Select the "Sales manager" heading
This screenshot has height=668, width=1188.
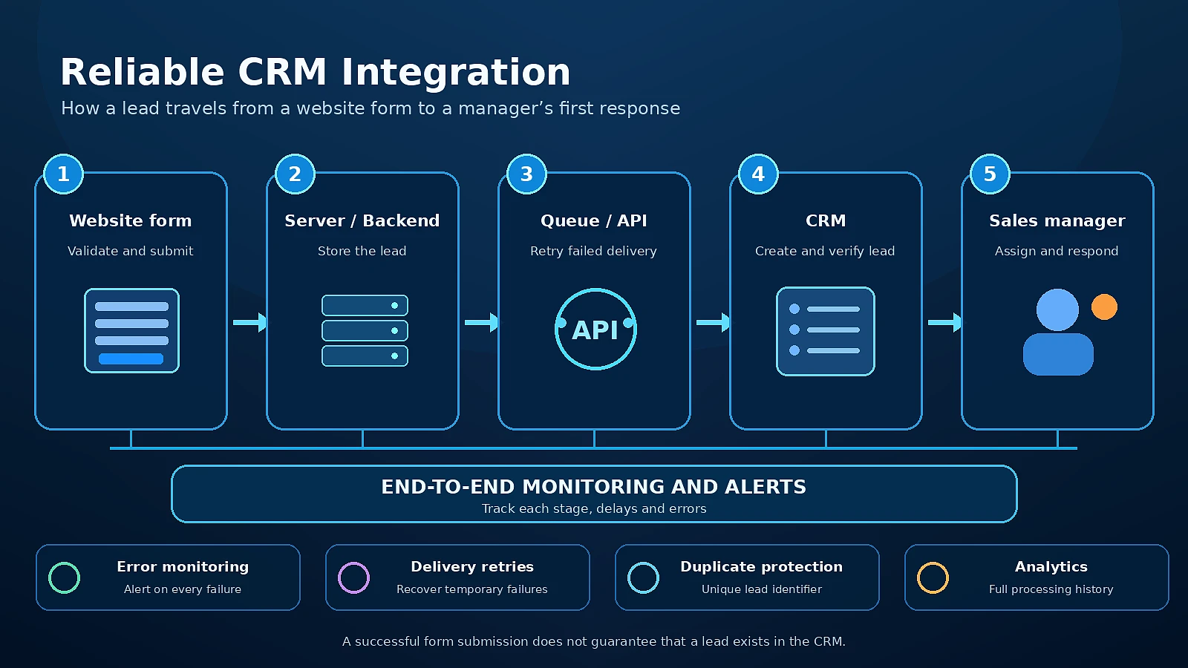(x=1057, y=220)
